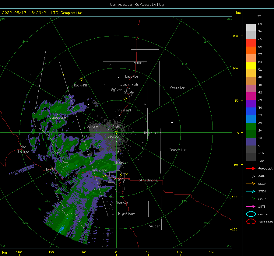Click the yellow V marker beside Calgary diamond
Viewport: 274px width, 256px height.
pyautogui.click(x=126, y=174)
